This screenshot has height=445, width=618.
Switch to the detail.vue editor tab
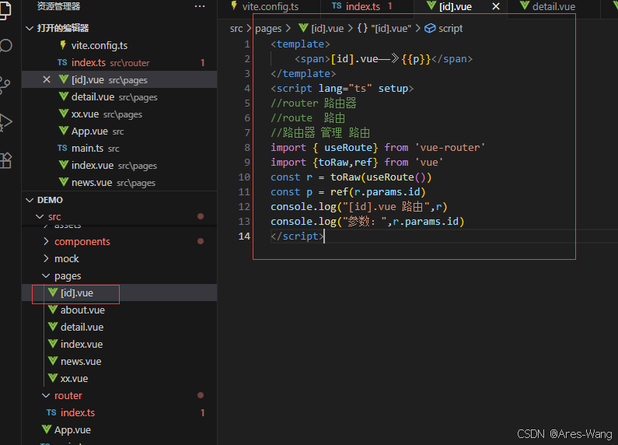click(x=547, y=6)
